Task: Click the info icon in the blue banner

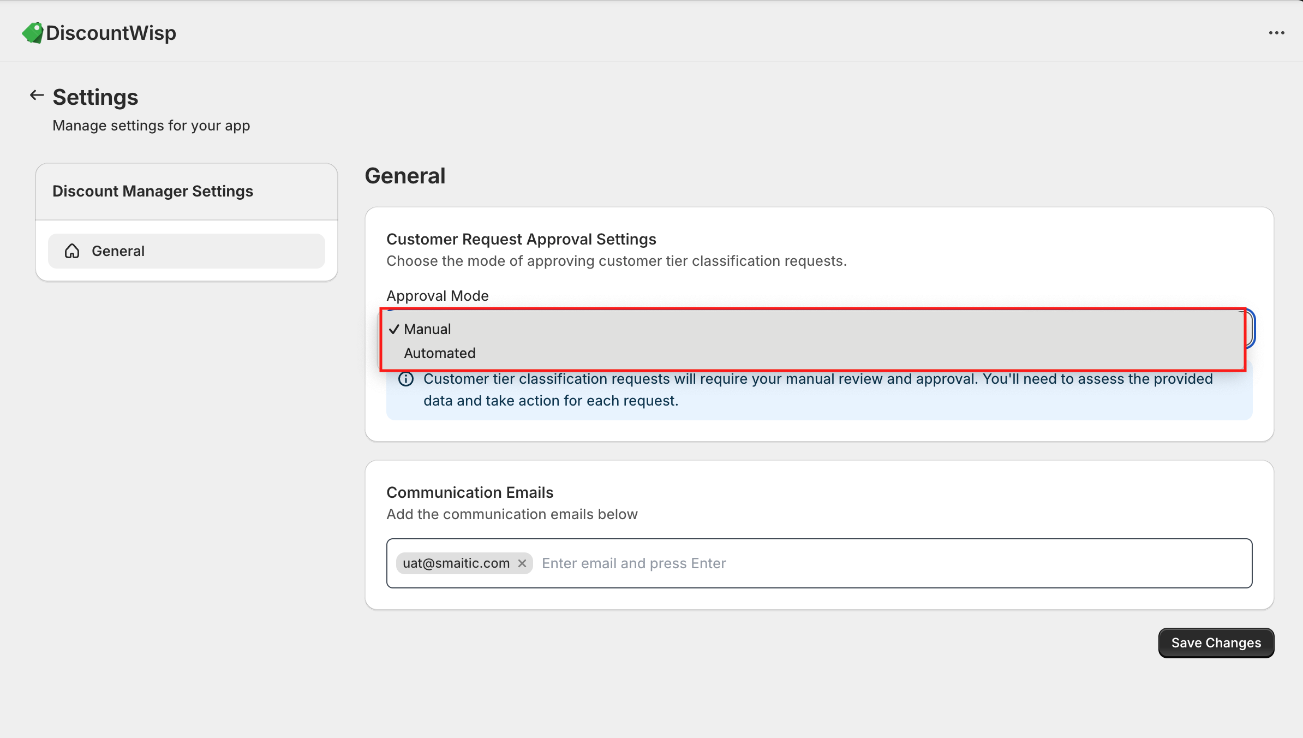Action: point(406,379)
